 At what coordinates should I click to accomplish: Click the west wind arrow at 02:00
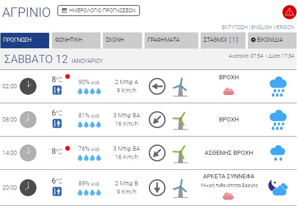click(x=157, y=86)
